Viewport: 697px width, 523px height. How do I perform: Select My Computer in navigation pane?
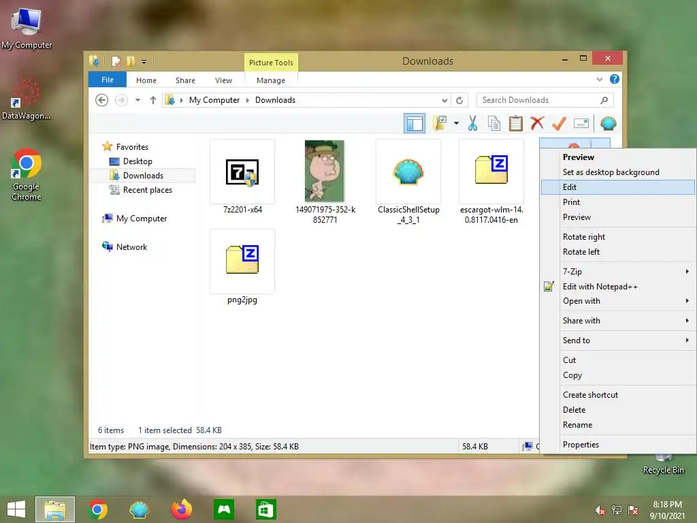click(x=142, y=219)
